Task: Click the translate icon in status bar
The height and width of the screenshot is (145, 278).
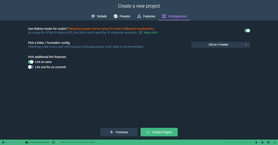Action: point(268,142)
